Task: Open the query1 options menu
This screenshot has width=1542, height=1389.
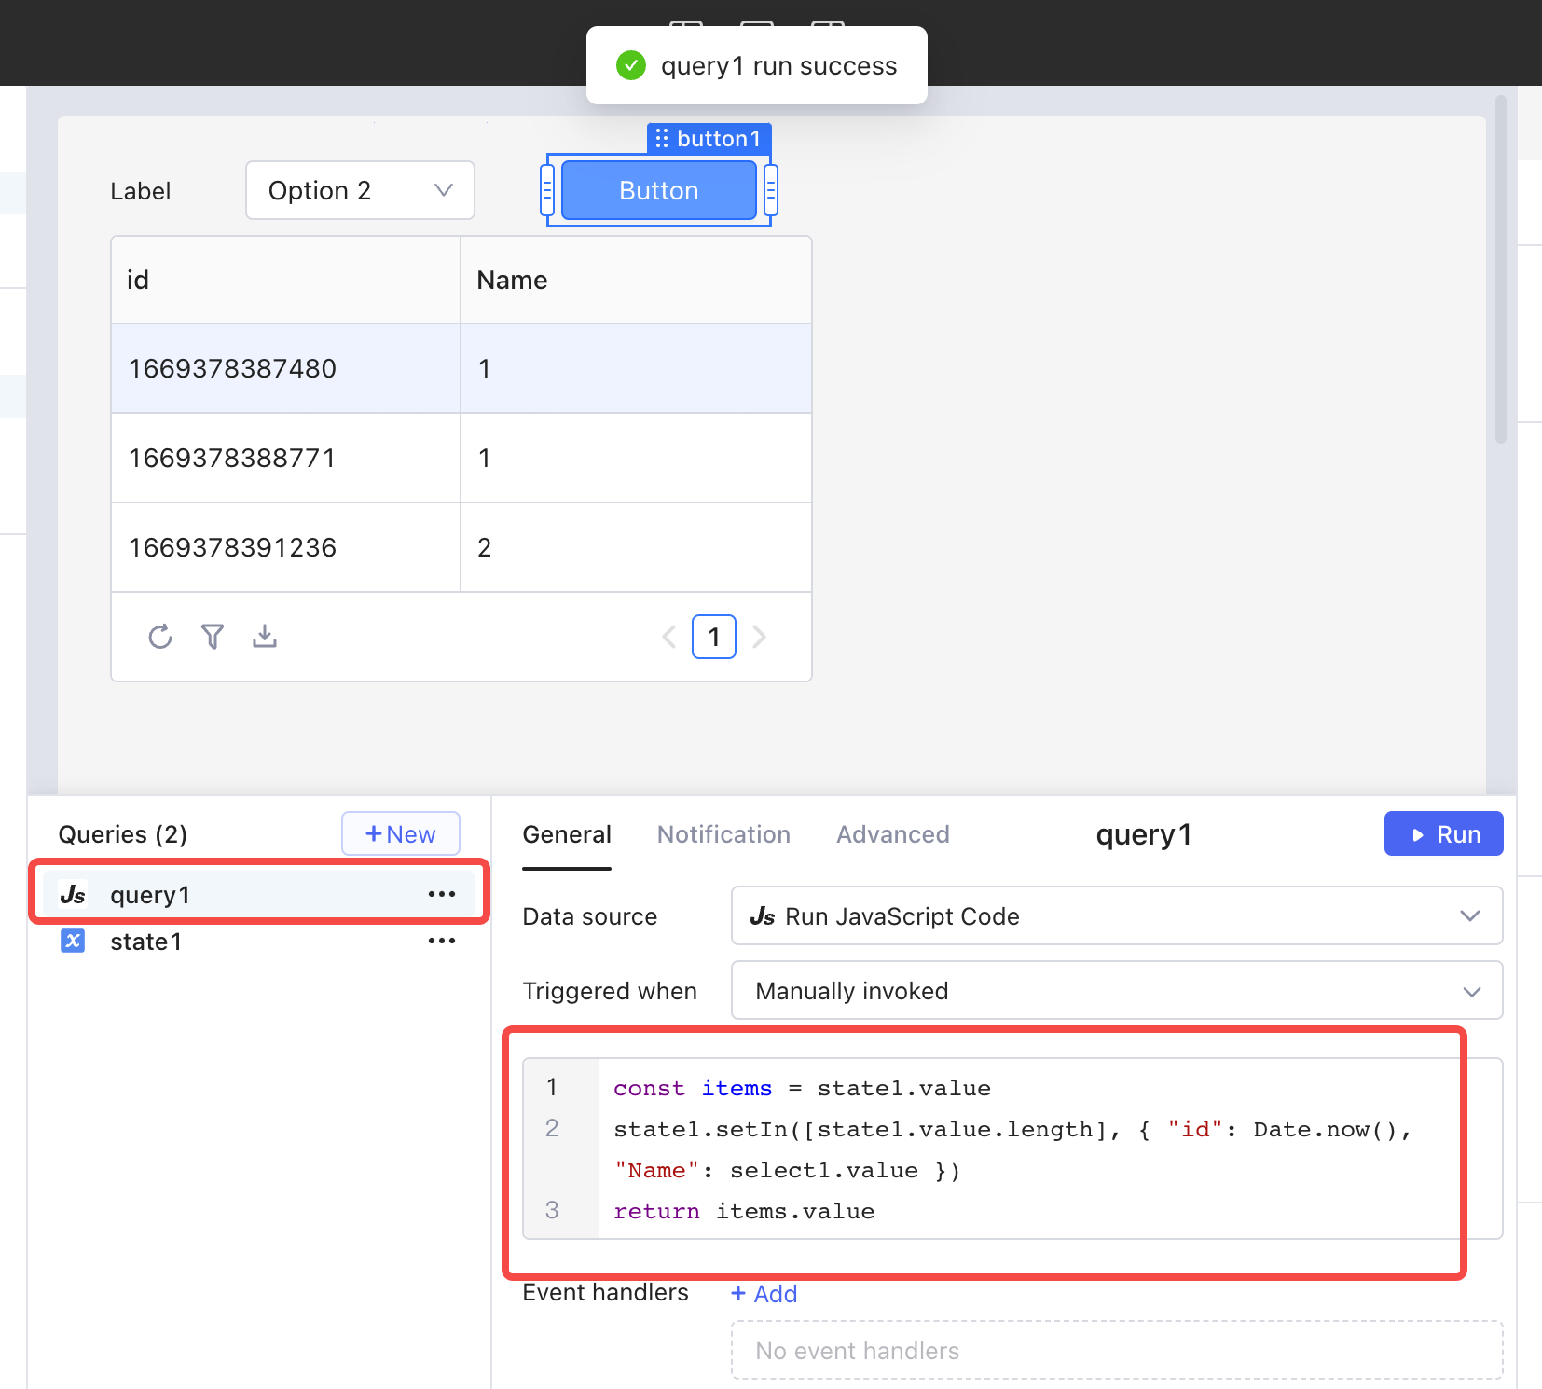Action: click(x=441, y=893)
